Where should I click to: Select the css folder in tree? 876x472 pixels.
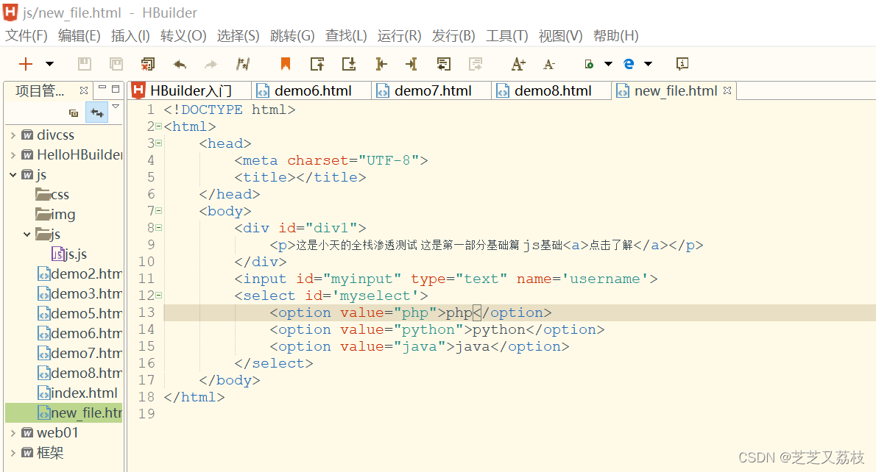52,195
